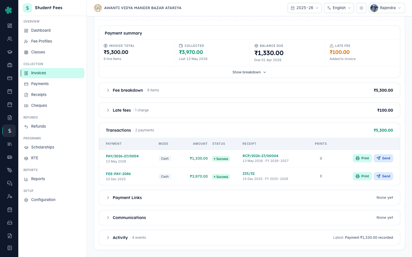Click the ₹100.00 late fee in summary
The width and height of the screenshot is (412, 257).
[340, 52]
